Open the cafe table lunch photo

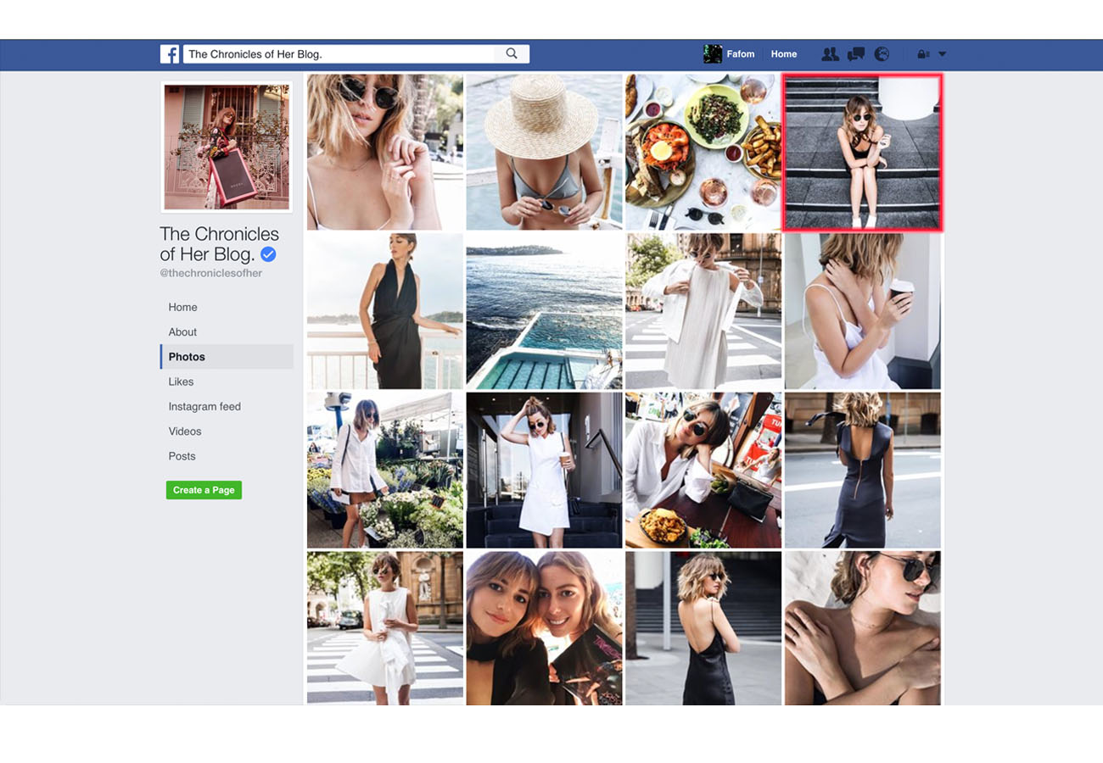click(703, 471)
